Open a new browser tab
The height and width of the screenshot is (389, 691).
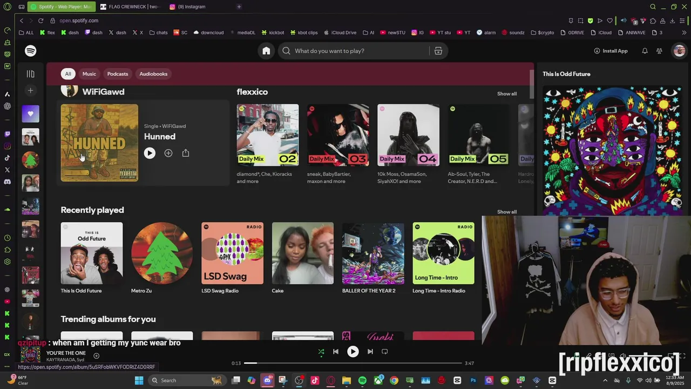coord(239,6)
